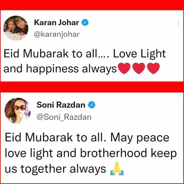
Task: Open the Karan Johar display name
Action: click(x=57, y=23)
